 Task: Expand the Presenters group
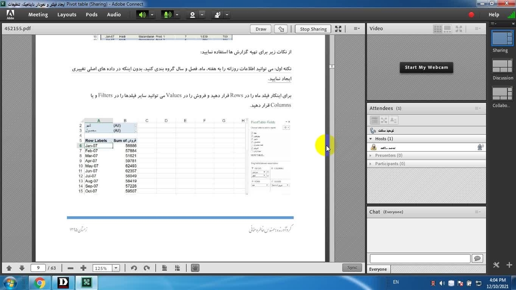click(x=371, y=155)
